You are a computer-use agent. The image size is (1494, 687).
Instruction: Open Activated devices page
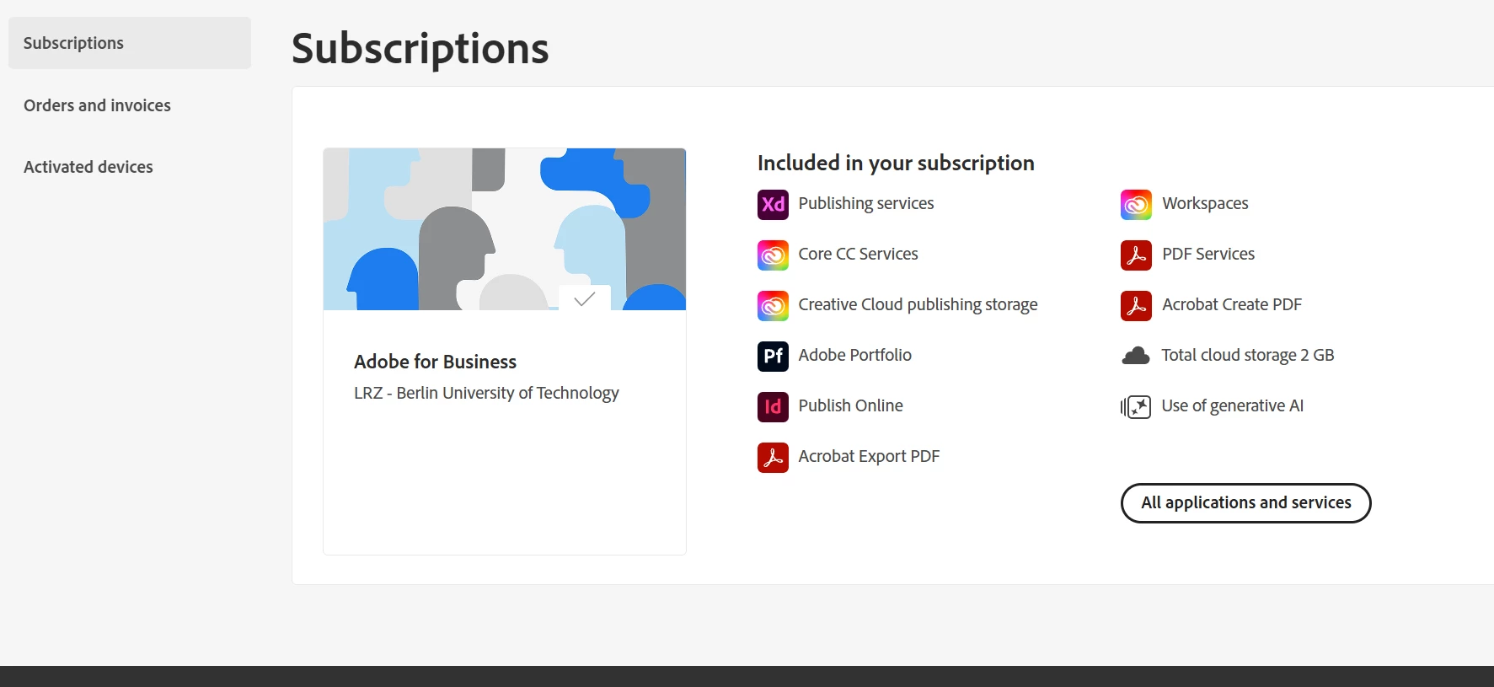[88, 167]
